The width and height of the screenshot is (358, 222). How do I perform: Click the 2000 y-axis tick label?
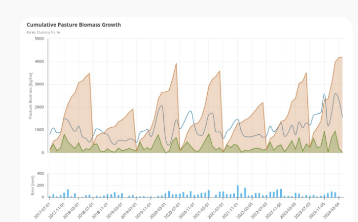(x=39, y=107)
